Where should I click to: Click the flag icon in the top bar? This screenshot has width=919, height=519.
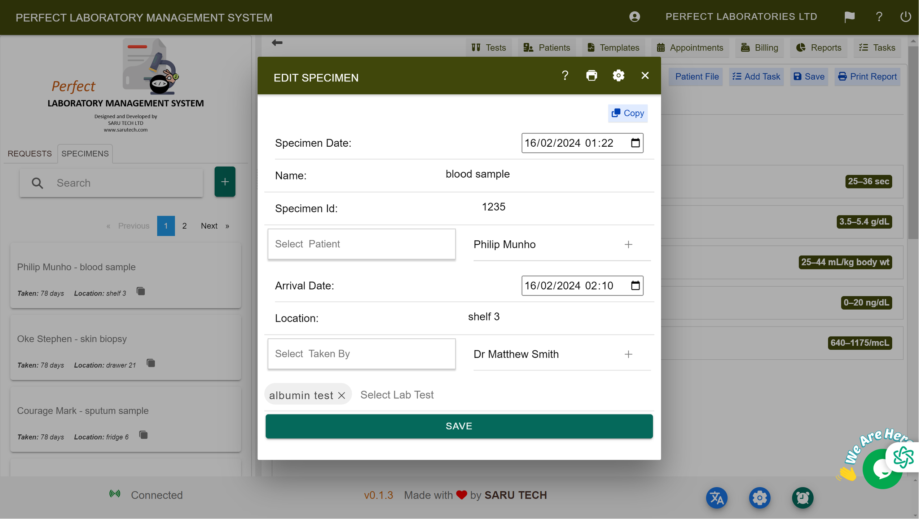point(849,17)
